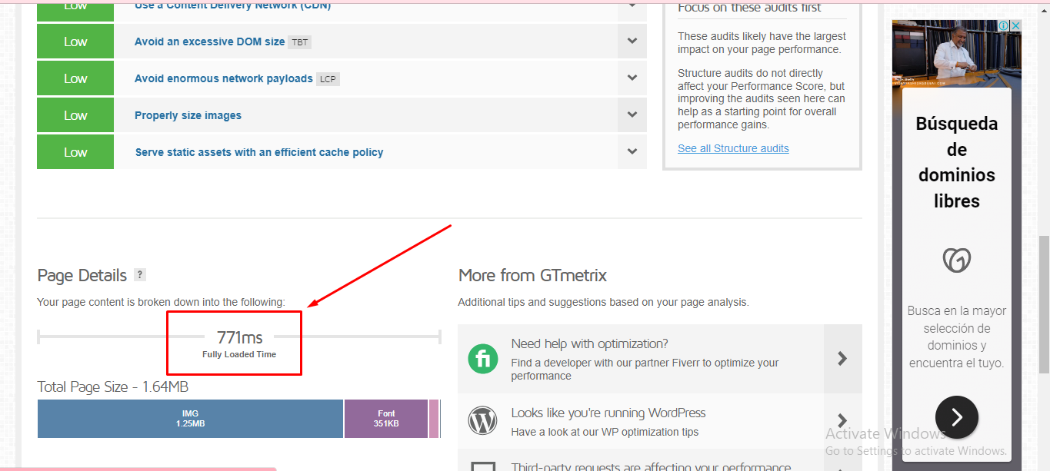Expand the Properly size images audit
This screenshot has width=1050, height=471.
pos(632,115)
